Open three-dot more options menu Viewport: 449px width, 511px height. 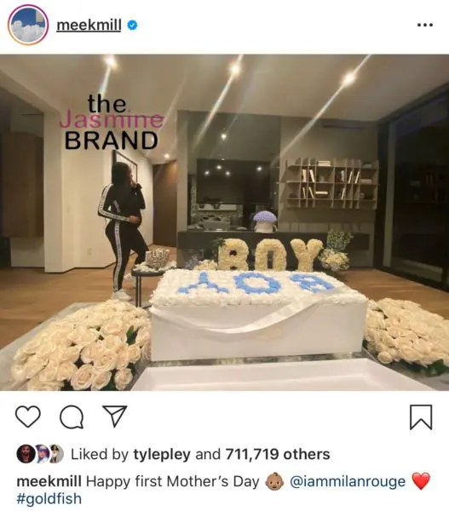coord(425,25)
